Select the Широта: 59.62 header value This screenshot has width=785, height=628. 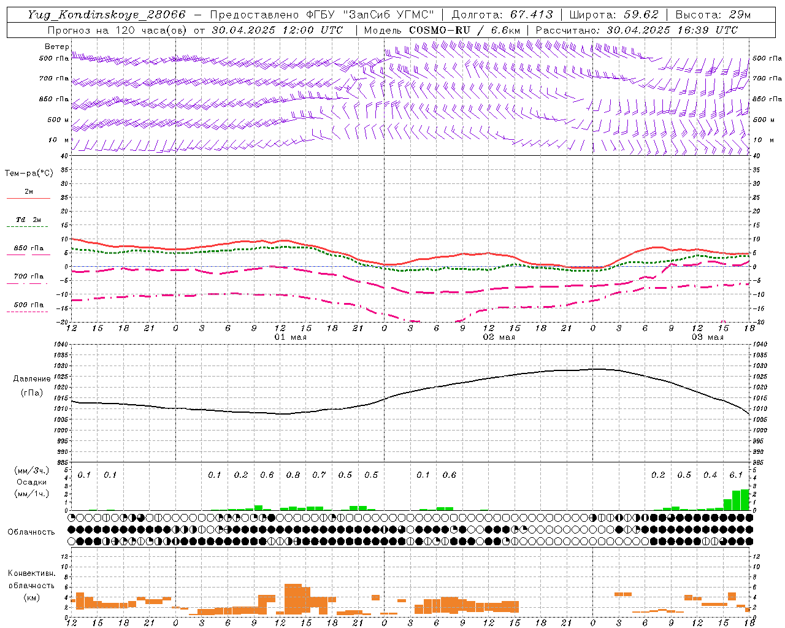614,15
